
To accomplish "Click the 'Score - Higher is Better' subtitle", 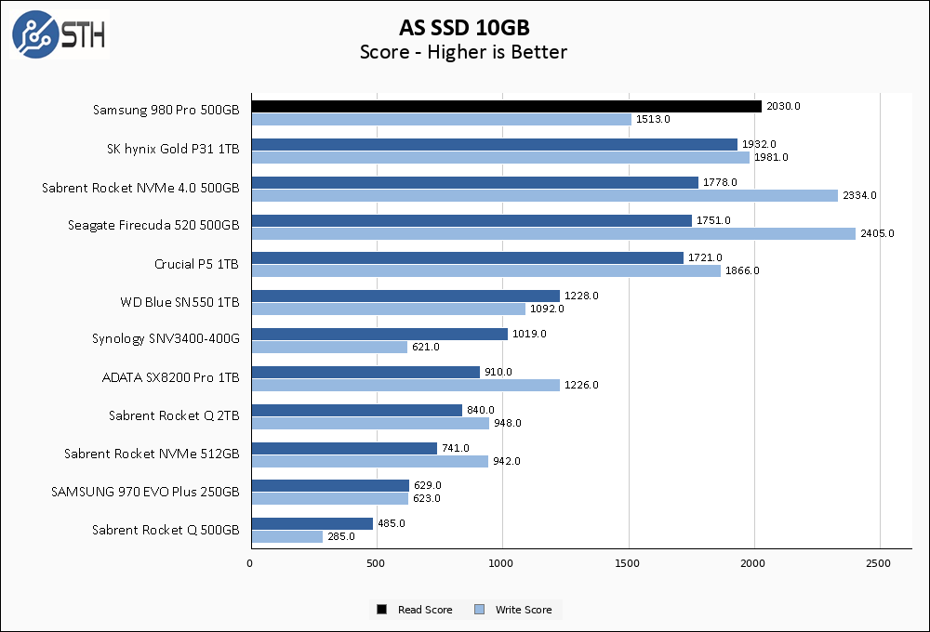I will tap(464, 52).
